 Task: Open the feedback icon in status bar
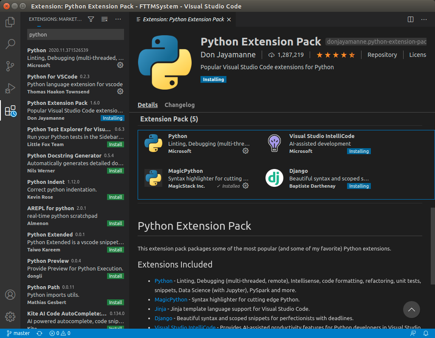click(x=413, y=333)
